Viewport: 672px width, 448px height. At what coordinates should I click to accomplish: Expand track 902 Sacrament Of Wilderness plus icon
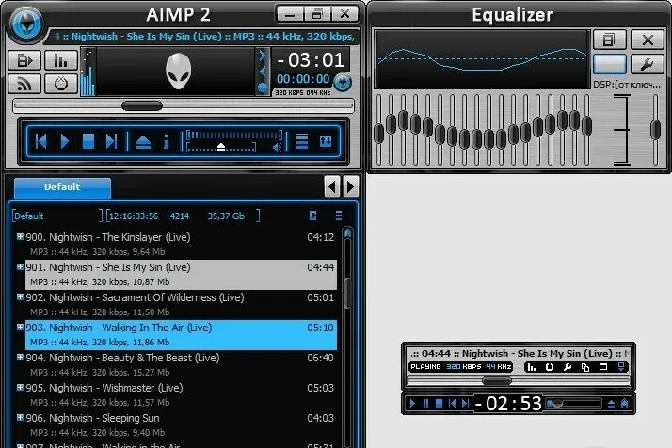(20, 296)
